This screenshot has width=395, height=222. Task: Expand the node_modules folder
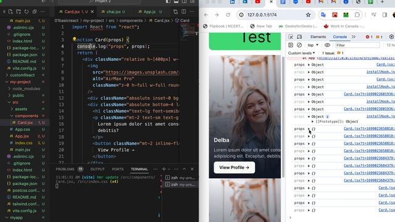click(x=26, y=89)
